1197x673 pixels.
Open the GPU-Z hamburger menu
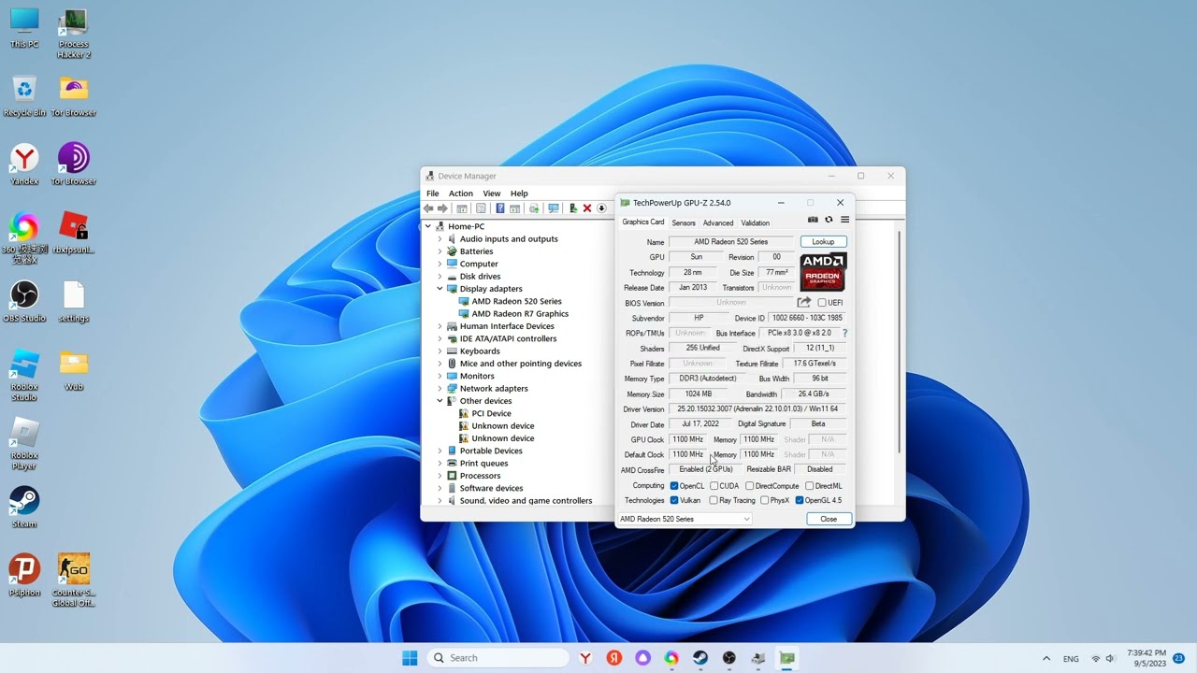844,220
